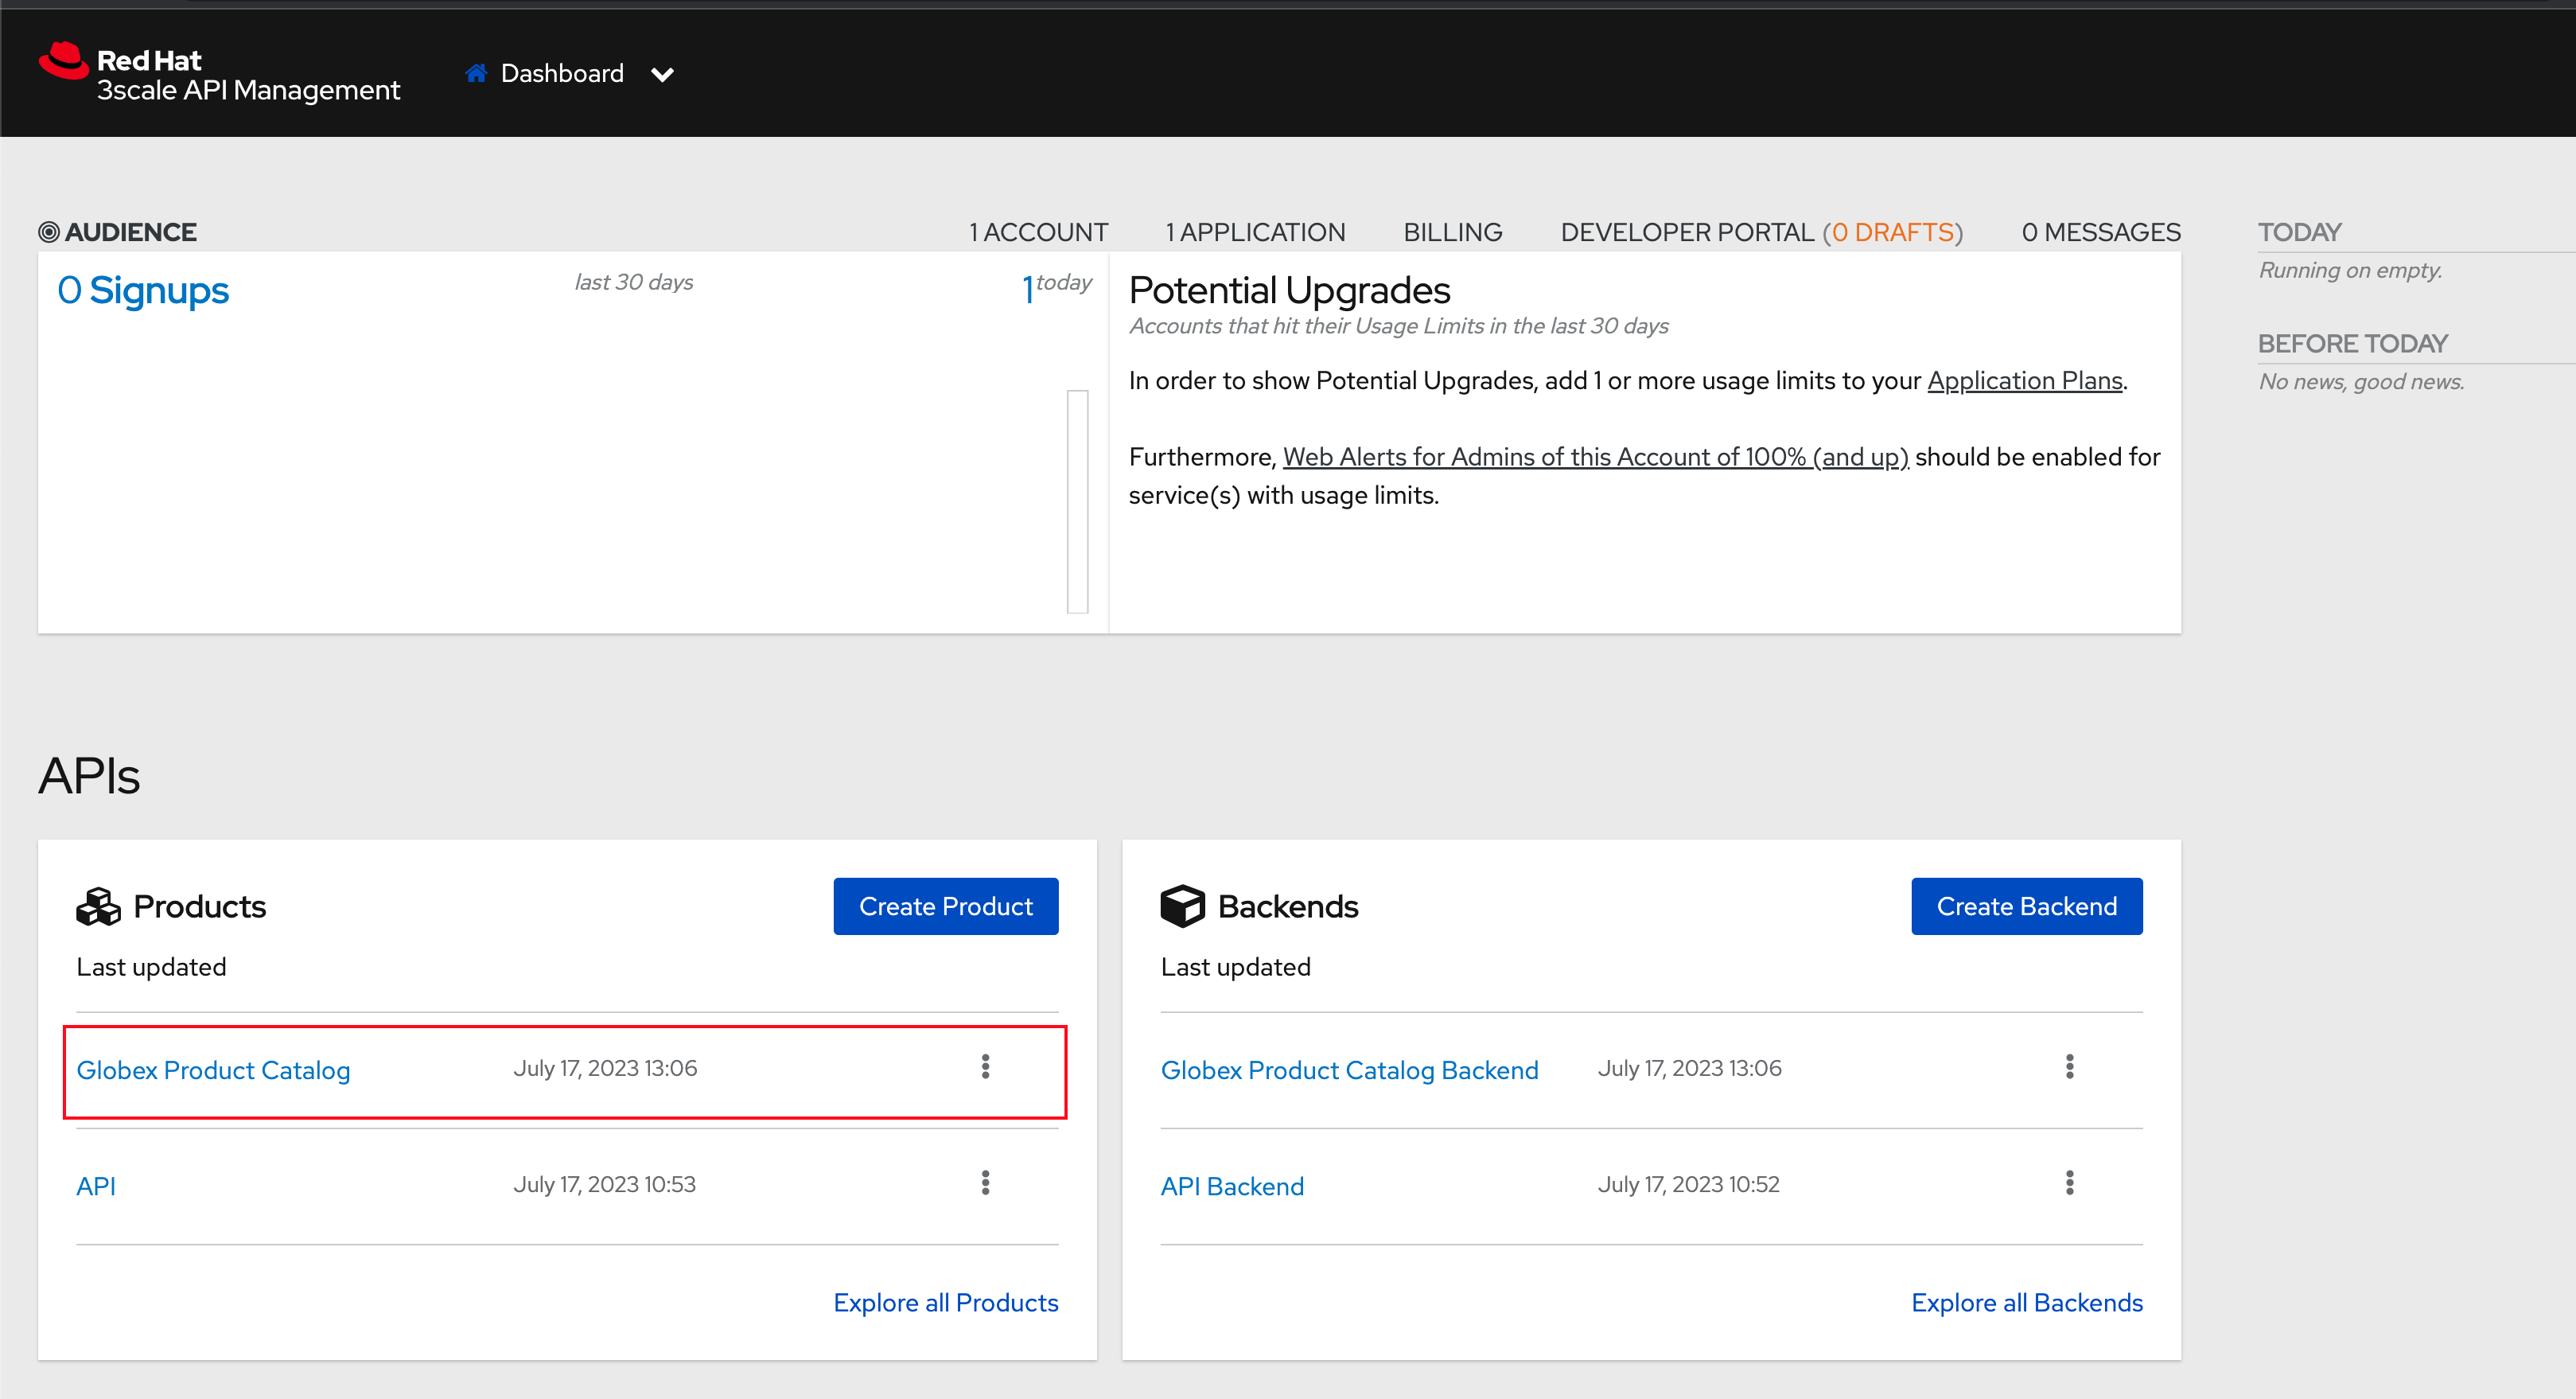Open the 1 ACCOUNT tab
2576x1399 pixels.
tap(1038, 232)
